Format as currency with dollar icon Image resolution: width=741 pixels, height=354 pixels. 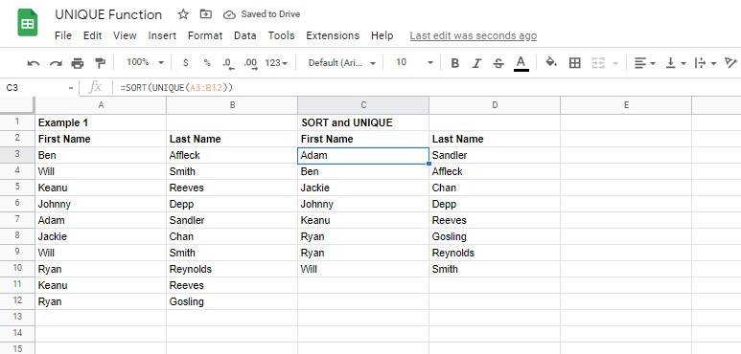[x=186, y=63]
